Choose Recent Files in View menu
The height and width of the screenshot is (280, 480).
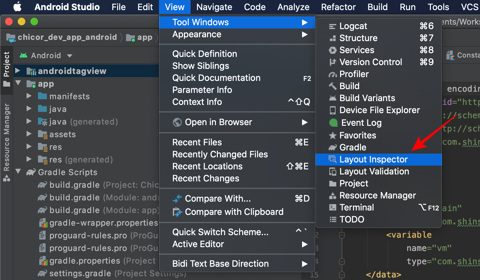tap(197, 143)
